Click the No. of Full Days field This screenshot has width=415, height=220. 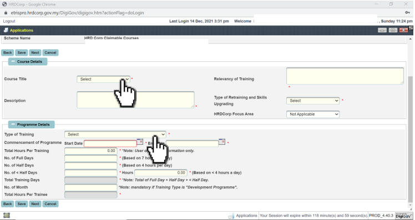(91, 158)
